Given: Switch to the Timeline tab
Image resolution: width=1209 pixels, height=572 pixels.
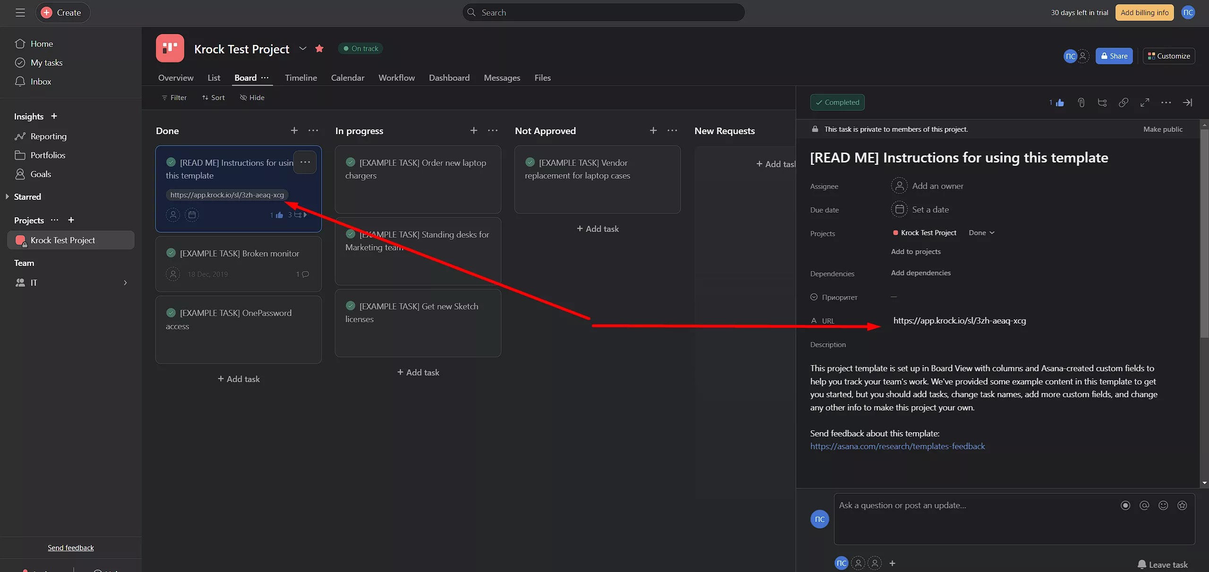Looking at the screenshot, I should (301, 78).
